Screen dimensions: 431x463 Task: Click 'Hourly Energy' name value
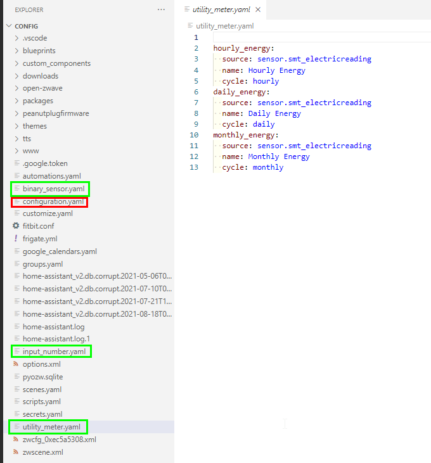[x=277, y=70]
